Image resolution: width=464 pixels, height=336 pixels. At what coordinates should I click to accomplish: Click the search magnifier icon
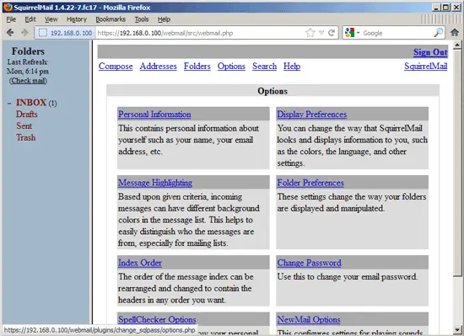438,33
